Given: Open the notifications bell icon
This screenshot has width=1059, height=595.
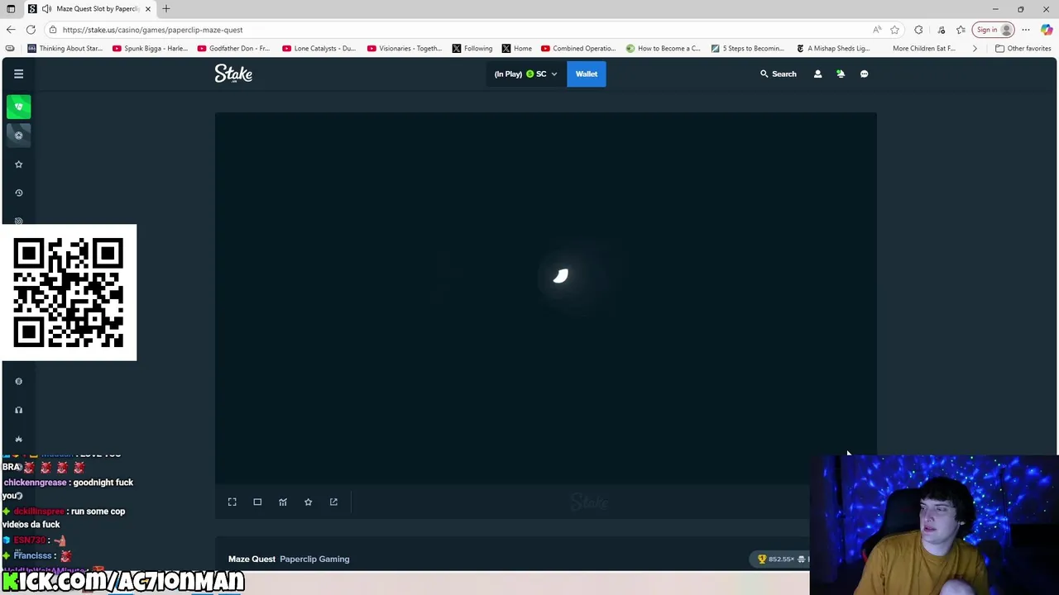Looking at the screenshot, I should pyautogui.click(x=841, y=74).
